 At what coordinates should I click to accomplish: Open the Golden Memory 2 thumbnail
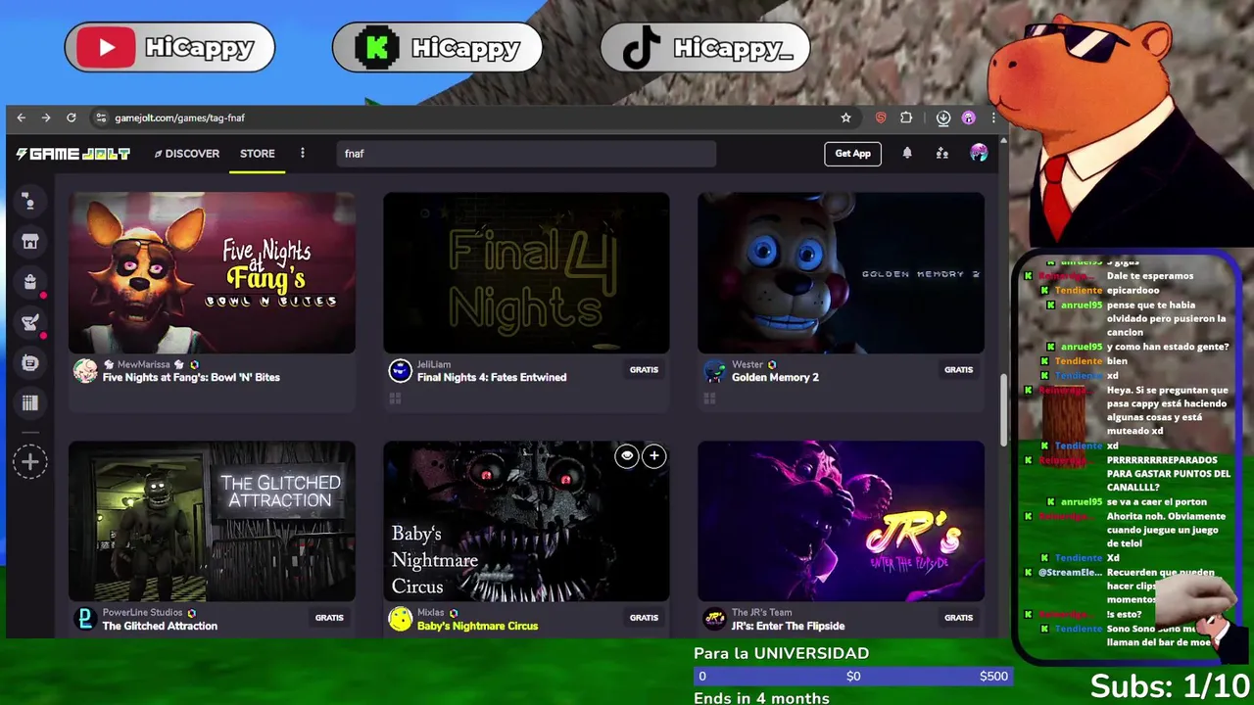pyautogui.click(x=841, y=272)
